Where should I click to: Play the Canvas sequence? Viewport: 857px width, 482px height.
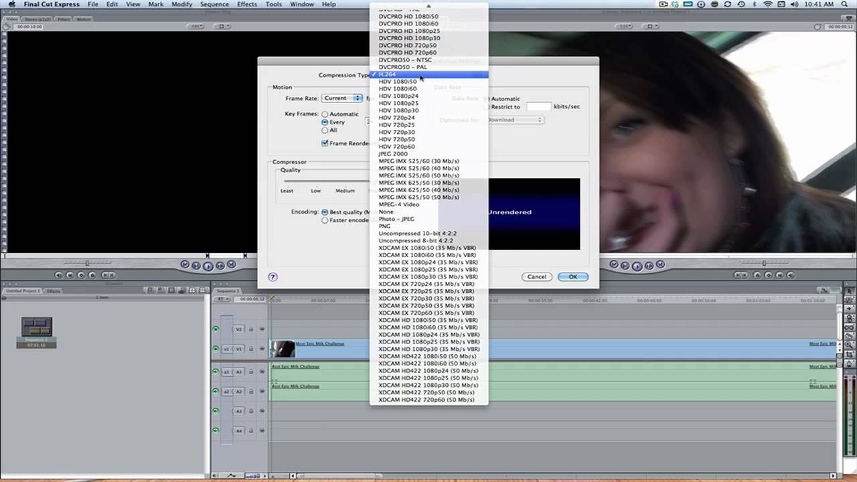pos(637,266)
